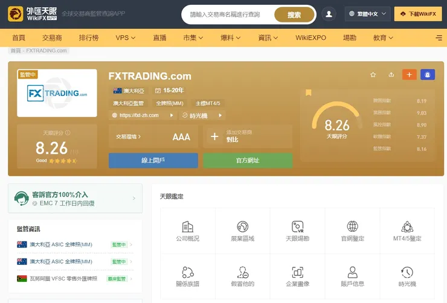Screen dimensions: 447x303
Task: Open the user account profile icon
Action: click(329, 14)
